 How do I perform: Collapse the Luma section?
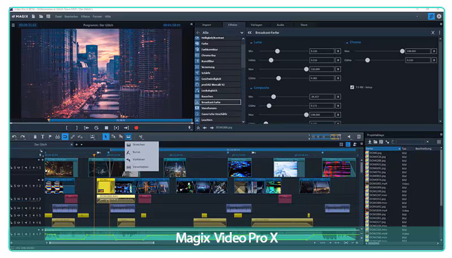click(x=251, y=42)
